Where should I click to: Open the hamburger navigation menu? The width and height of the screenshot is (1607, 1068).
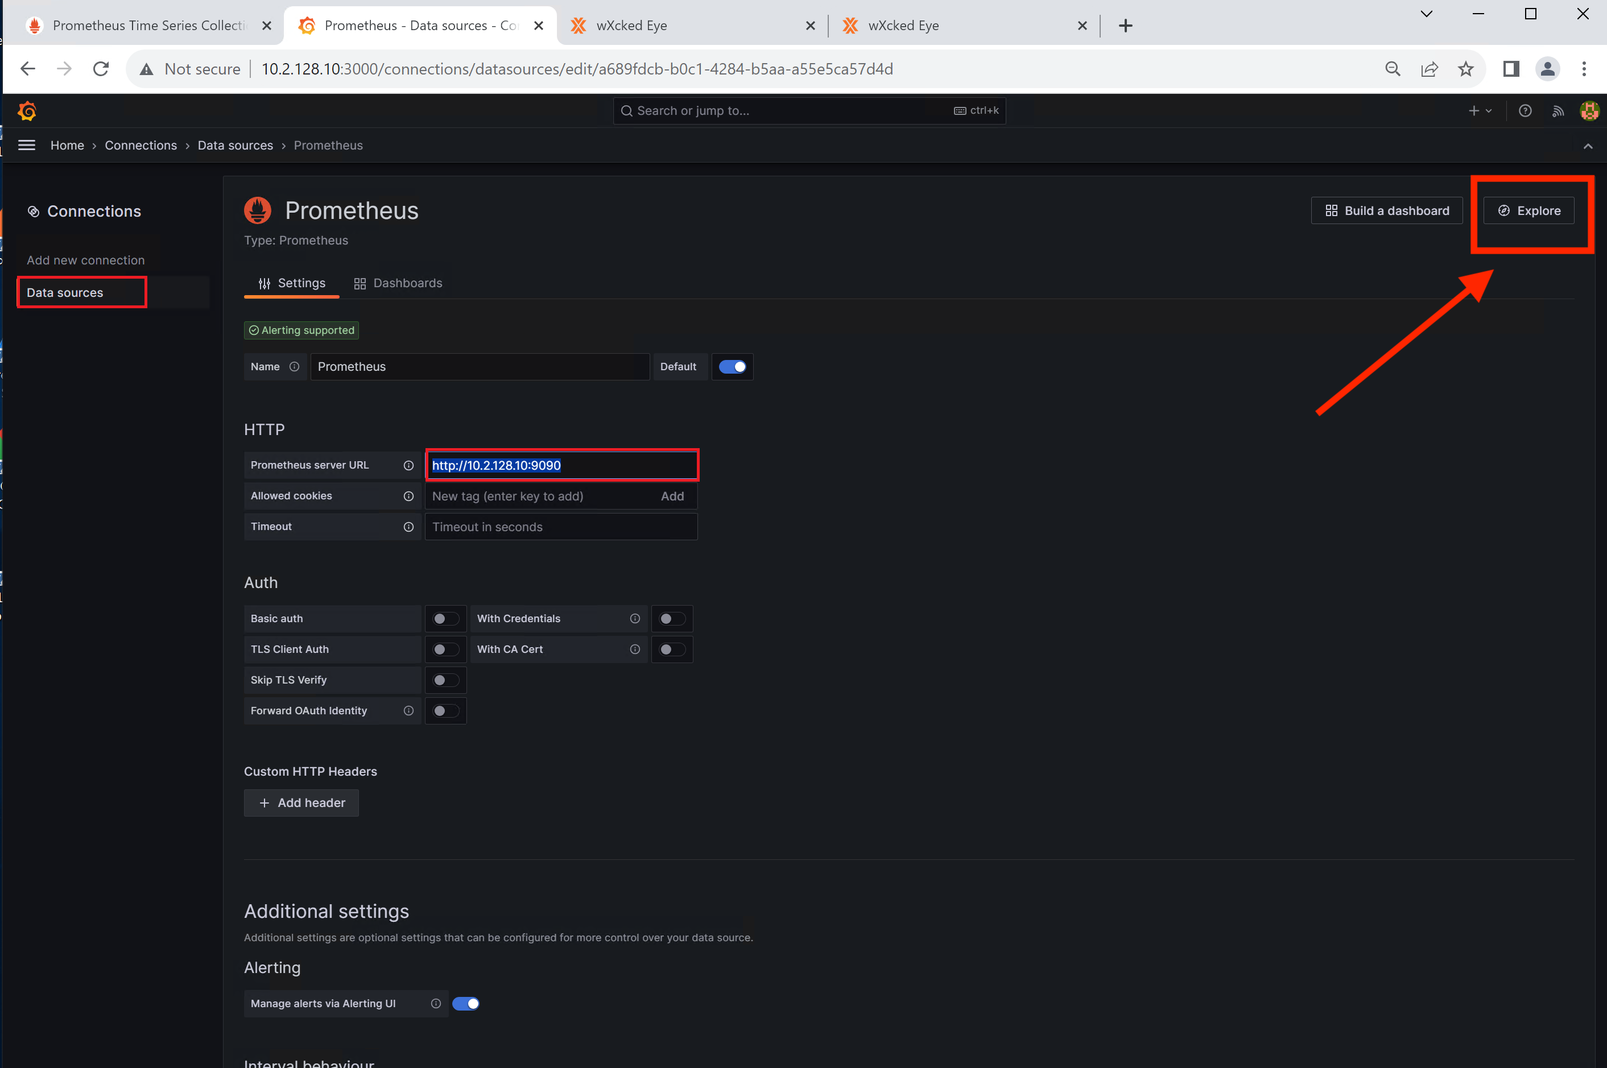[27, 145]
